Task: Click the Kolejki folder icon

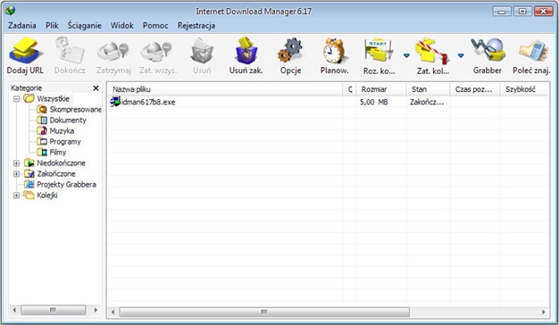Action: (x=29, y=195)
